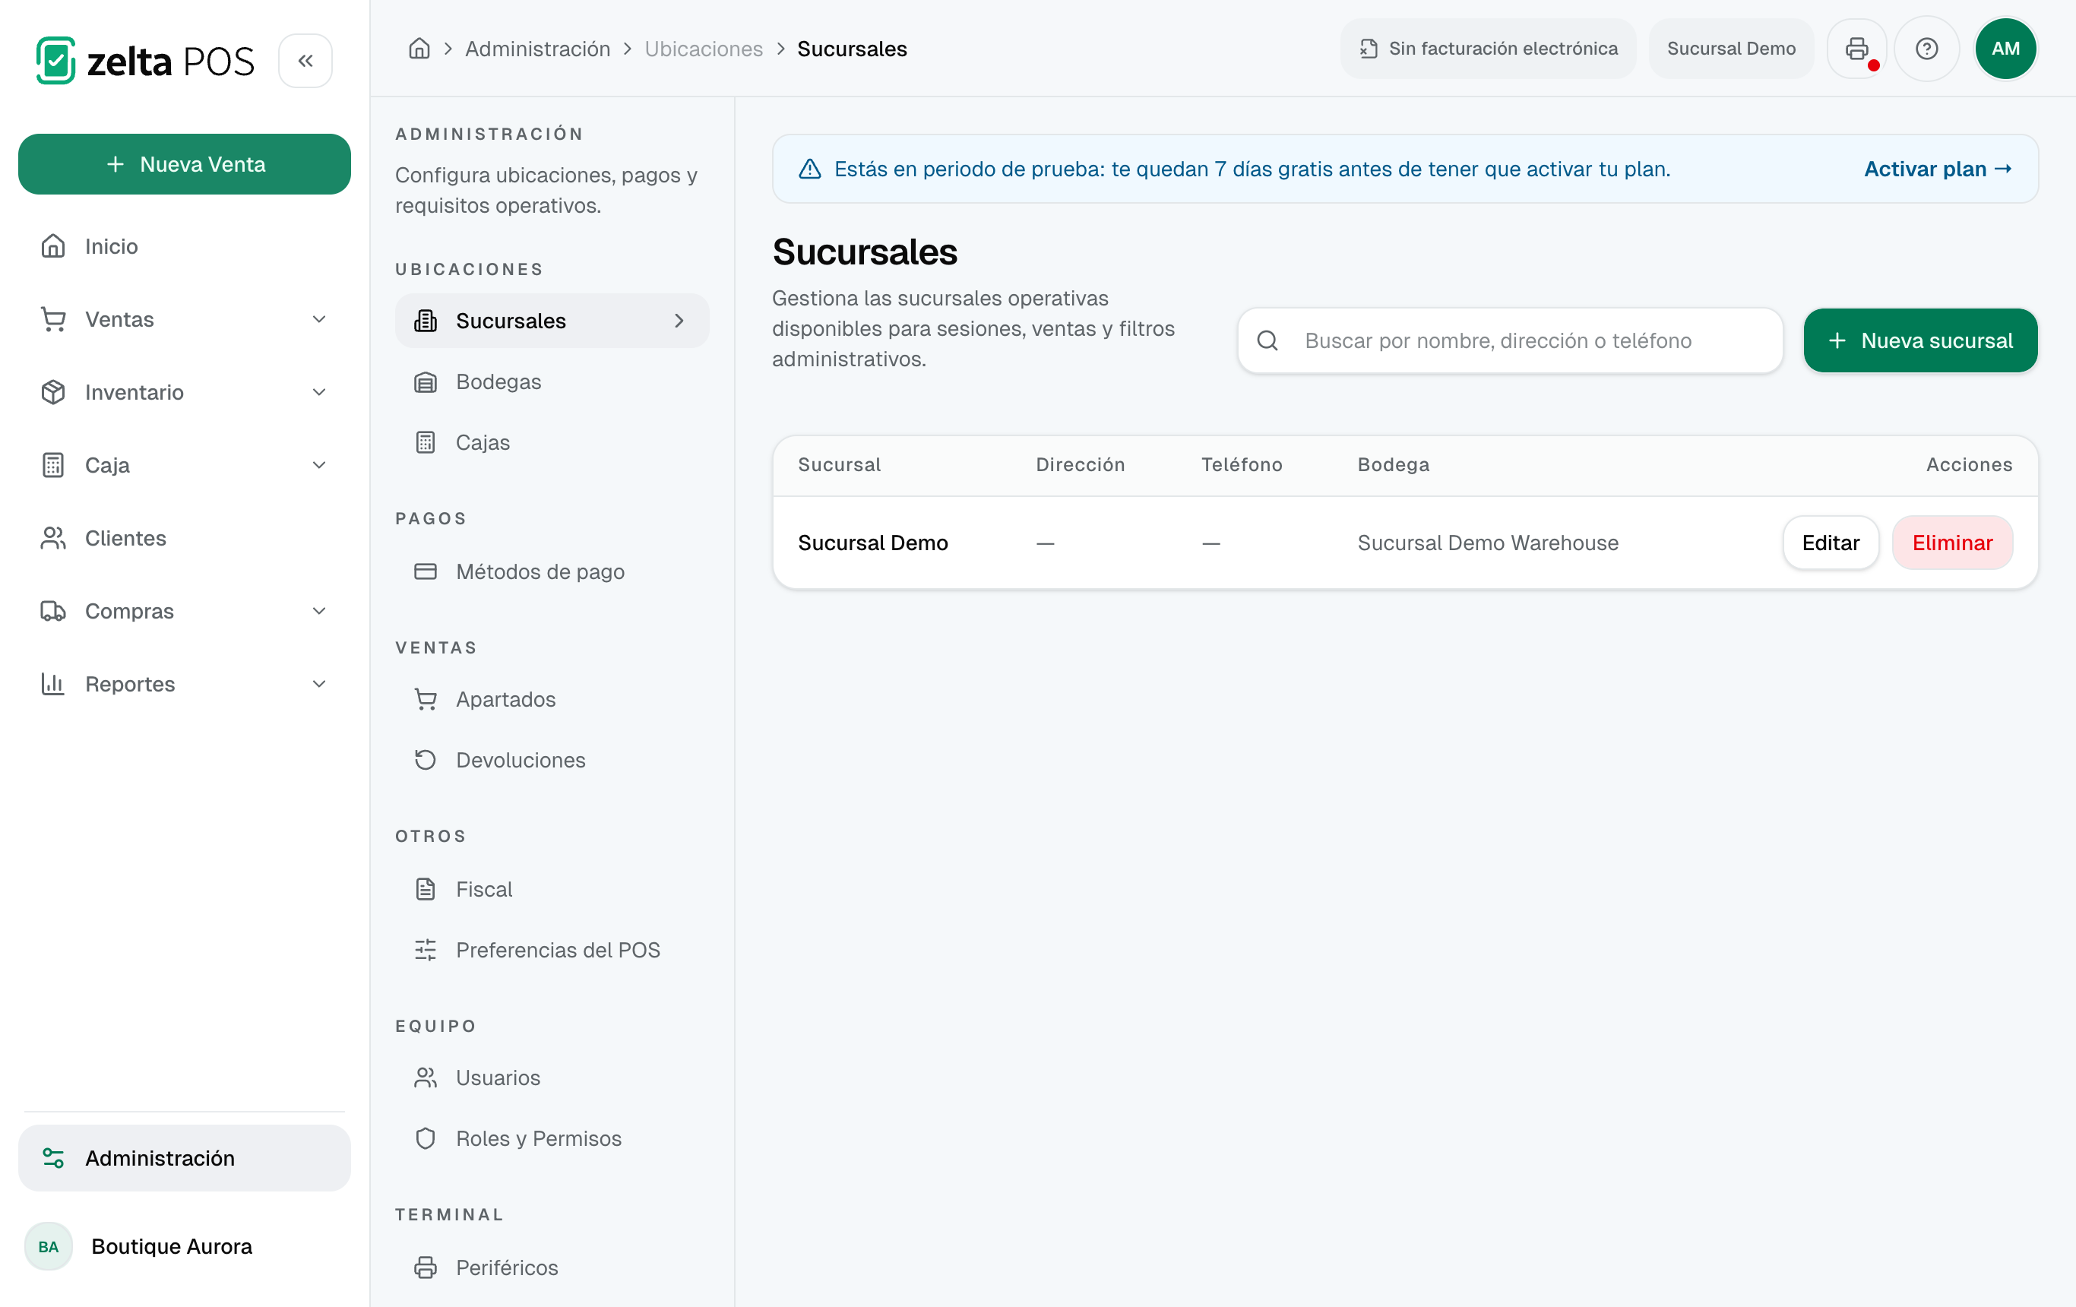Click the Clientes people icon

pos(53,538)
